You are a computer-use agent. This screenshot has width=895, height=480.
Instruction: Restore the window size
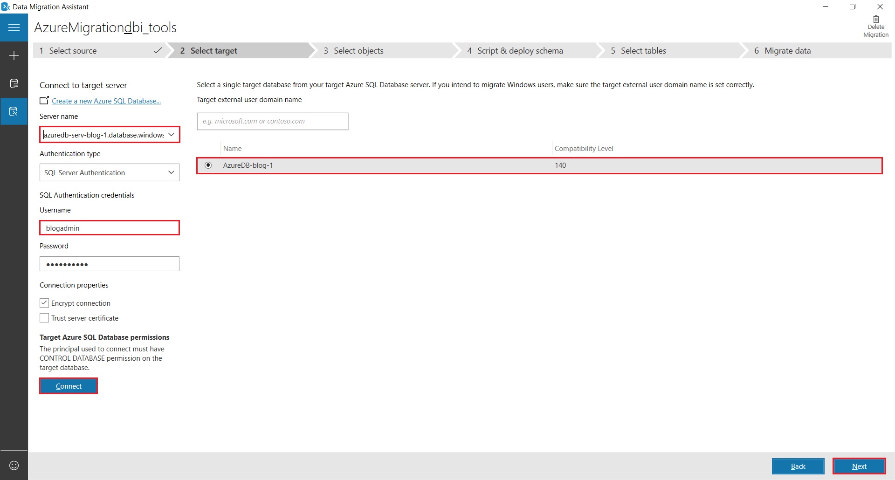coord(853,7)
